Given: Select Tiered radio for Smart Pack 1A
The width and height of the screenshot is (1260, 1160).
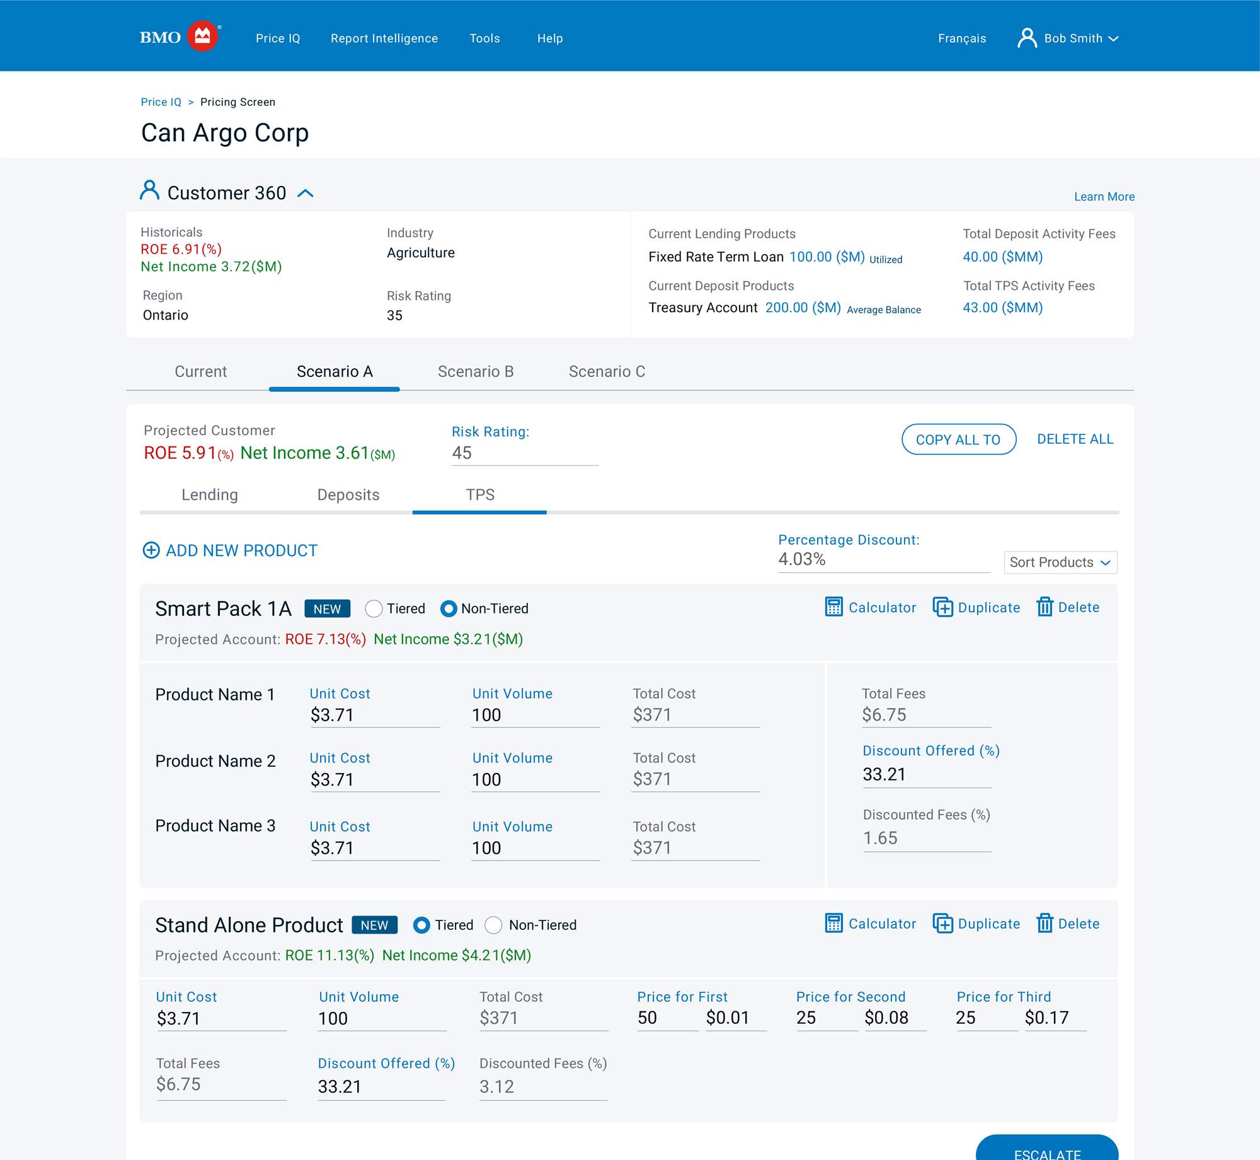Looking at the screenshot, I should pos(374,608).
